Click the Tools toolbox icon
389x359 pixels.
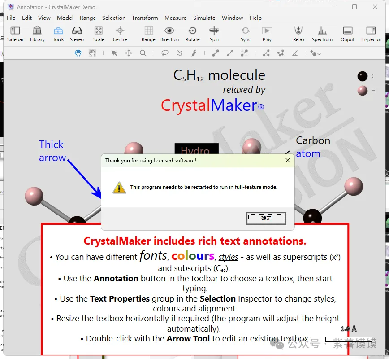pyautogui.click(x=58, y=34)
